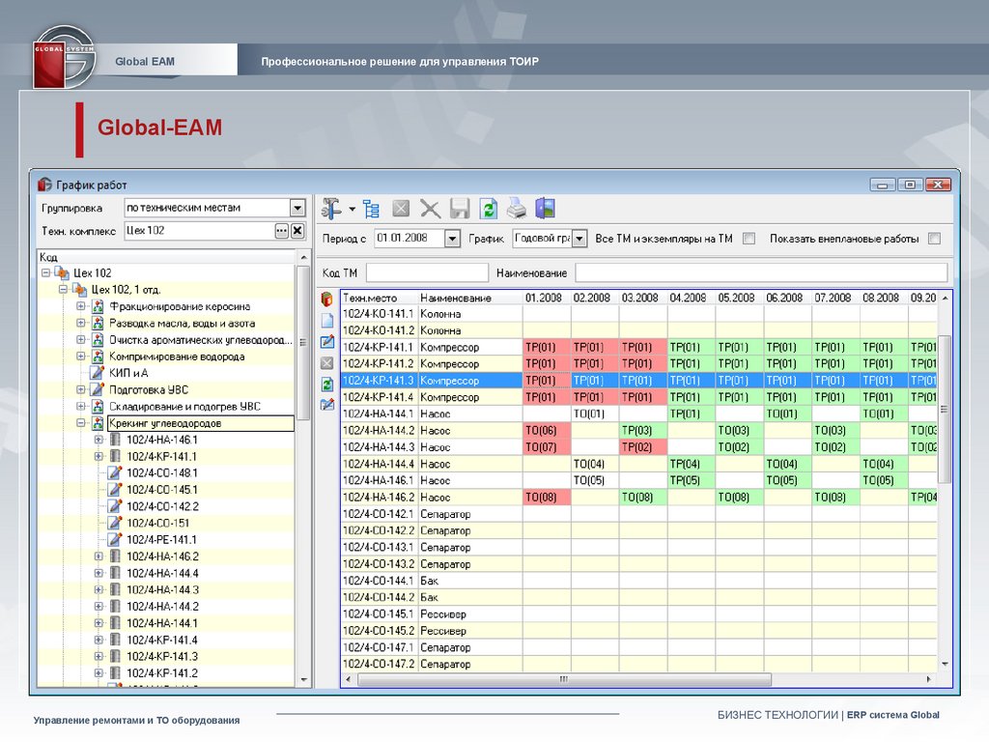Clear Техн. комплекс with the X button
The width and height of the screenshot is (989, 742).
pos(297,231)
